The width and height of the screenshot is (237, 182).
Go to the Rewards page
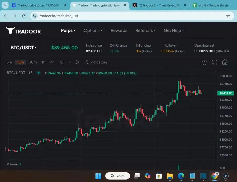[119, 30]
